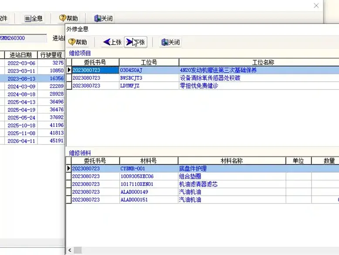Click the 维修领料 section label
Screen dimensions: 339x255
click(x=80, y=153)
